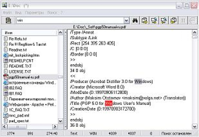Image resolution: width=199 pixels, height=137 pixels.
Task: Open the search text dropdown arrow
Action: click(x=126, y=20)
